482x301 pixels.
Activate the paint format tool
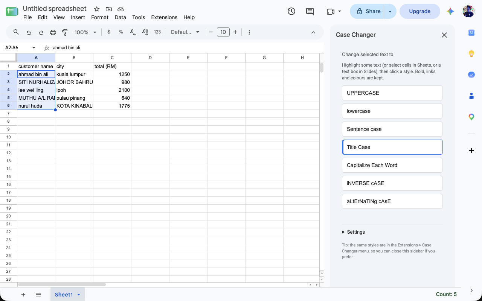coord(65,32)
